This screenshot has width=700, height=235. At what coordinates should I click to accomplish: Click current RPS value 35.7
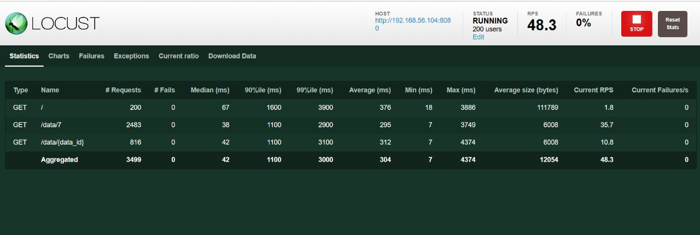click(606, 125)
